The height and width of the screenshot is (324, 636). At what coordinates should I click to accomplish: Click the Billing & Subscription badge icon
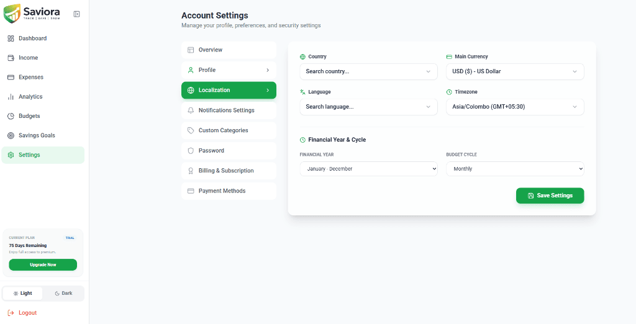tap(191, 171)
